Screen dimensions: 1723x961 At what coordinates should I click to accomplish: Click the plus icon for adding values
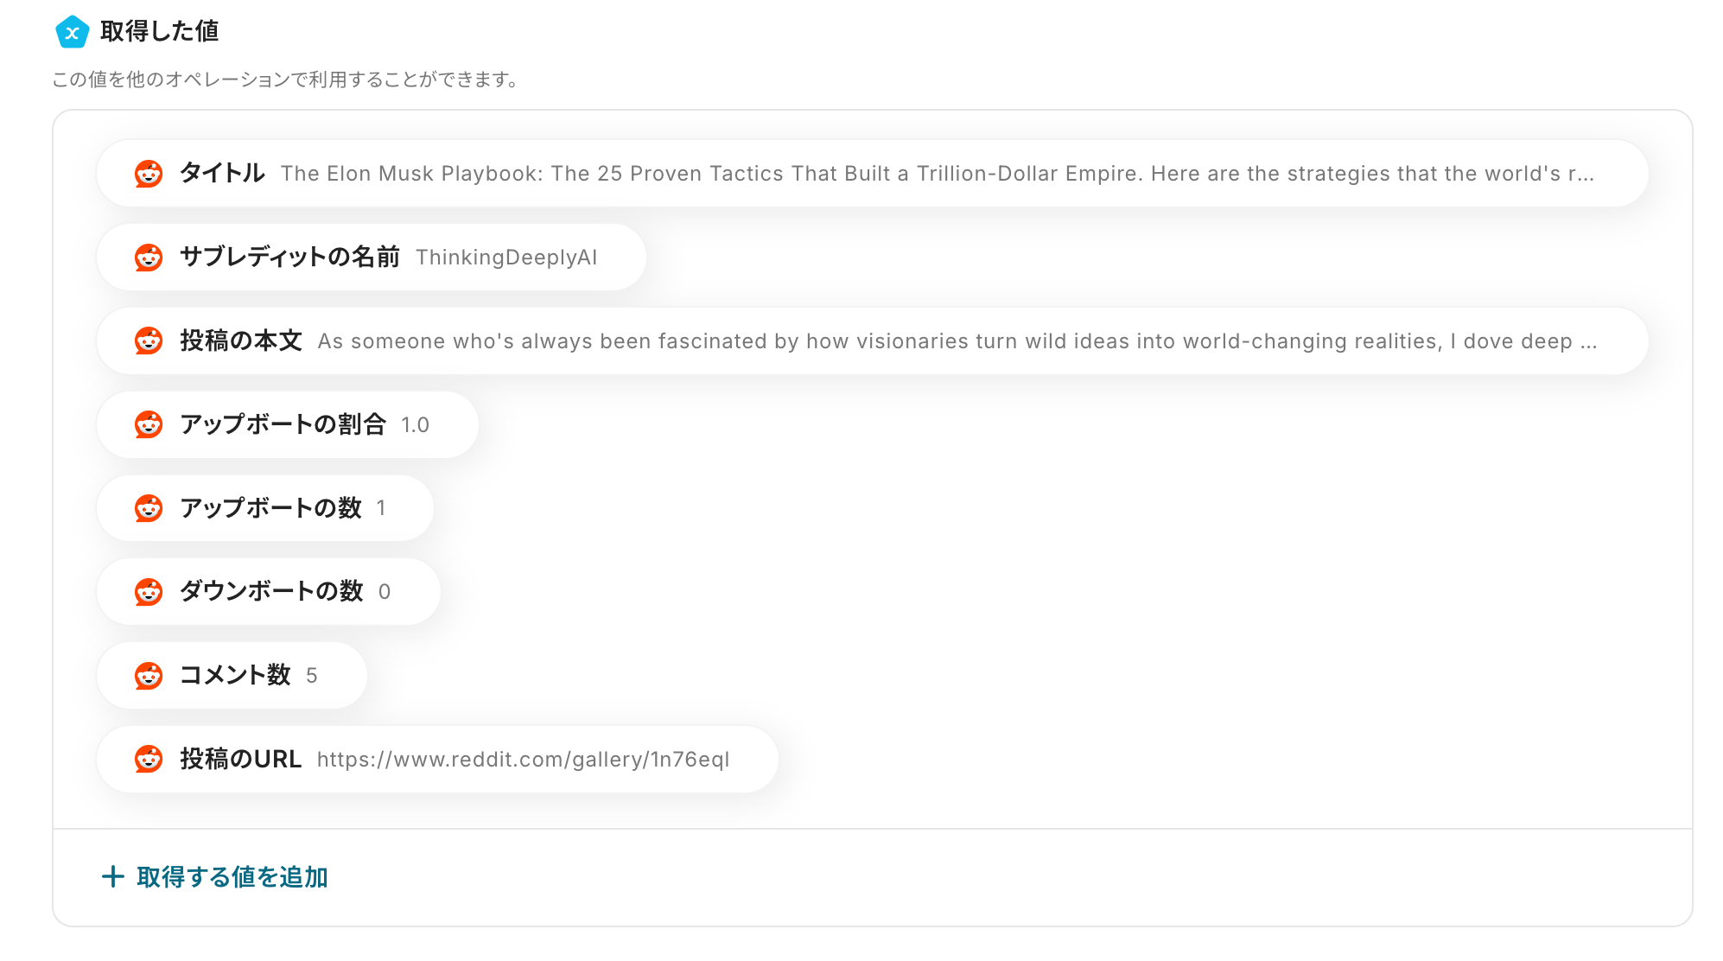(112, 877)
